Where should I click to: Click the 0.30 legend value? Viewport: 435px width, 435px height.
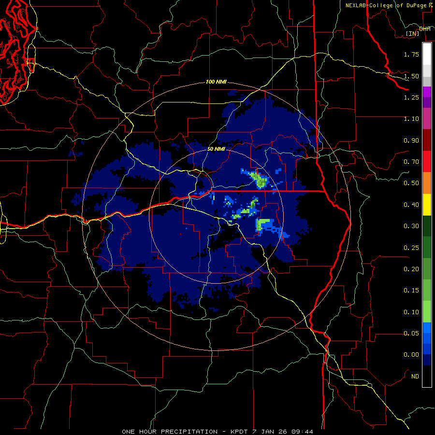tap(411, 226)
